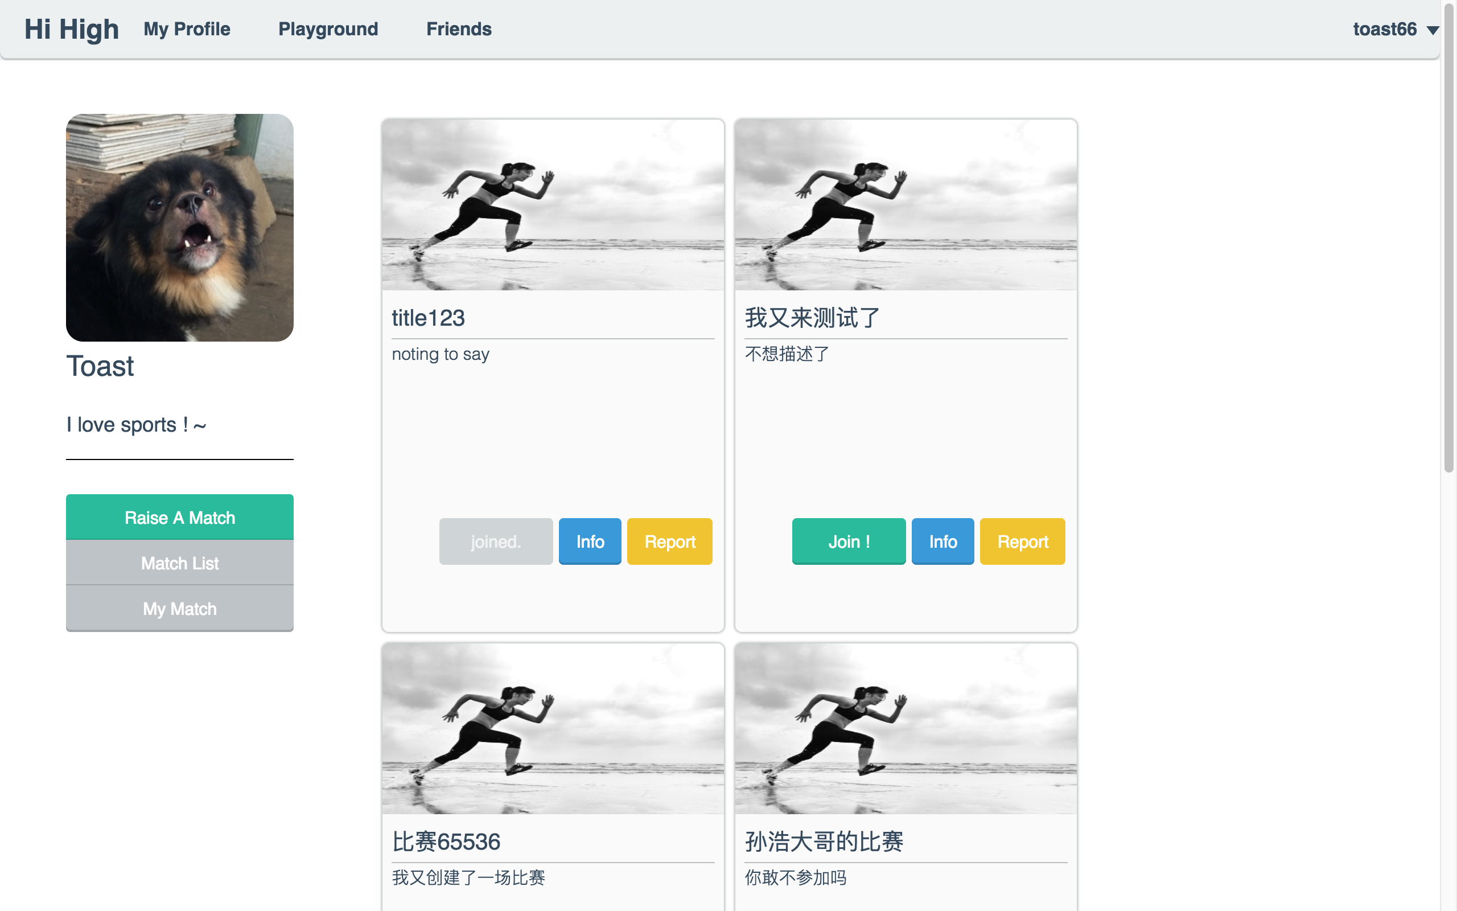Open Info for title123 match
Viewport: 1457px width, 911px height.
point(590,541)
